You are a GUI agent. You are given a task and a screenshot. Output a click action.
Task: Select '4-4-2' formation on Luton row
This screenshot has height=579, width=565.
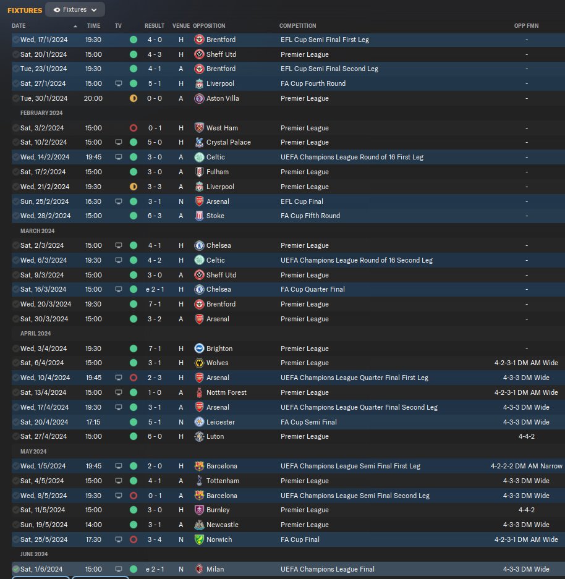526,436
